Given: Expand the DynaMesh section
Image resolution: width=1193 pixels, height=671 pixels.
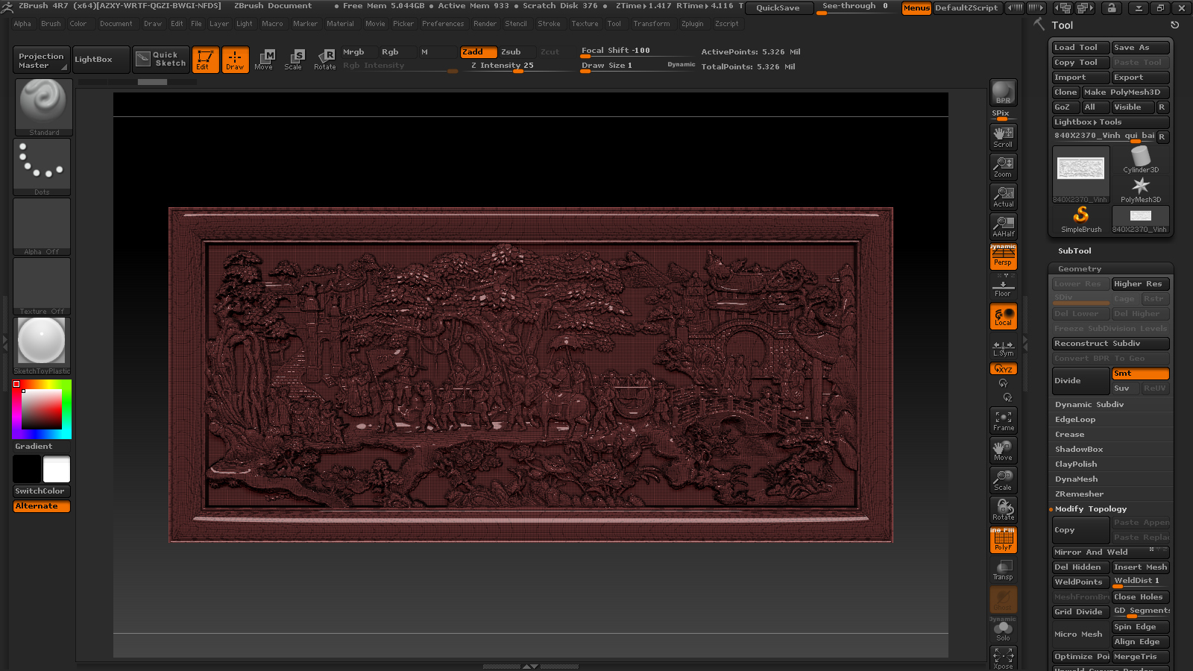Looking at the screenshot, I should pos(1076,479).
